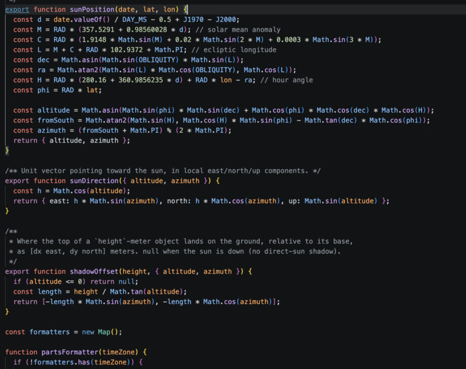Viewport: 466px width, 369px height.
Task: Click the 'altitude' constant declaration name
Action: (53, 110)
